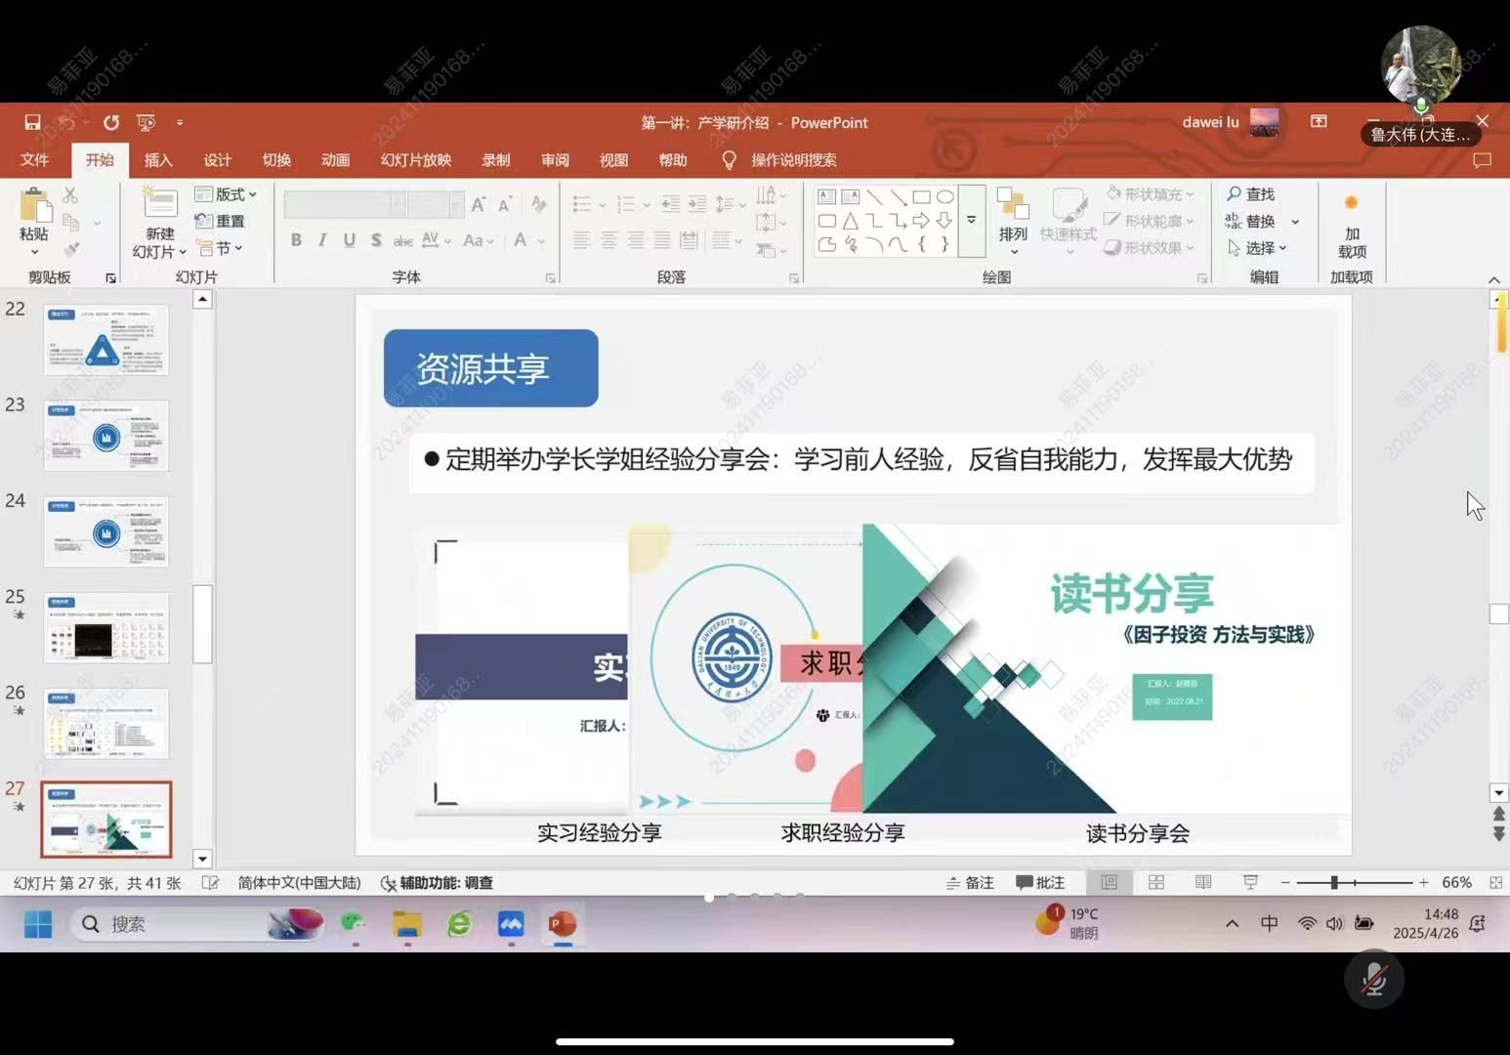The width and height of the screenshot is (1510, 1055).
Task: Click the Find (查找) magnifier icon
Action: click(x=1235, y=194)
